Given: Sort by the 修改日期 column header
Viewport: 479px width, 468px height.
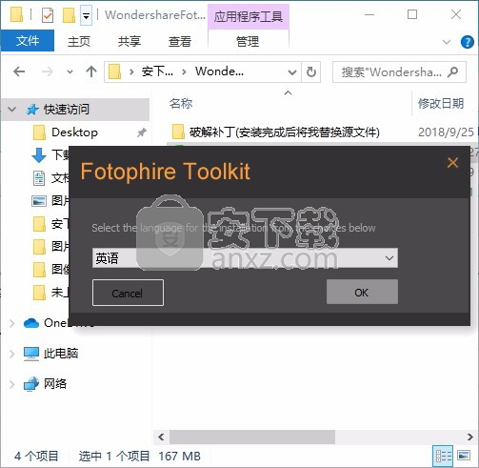Looking at the screenshot, I should (x=441, y=104).
